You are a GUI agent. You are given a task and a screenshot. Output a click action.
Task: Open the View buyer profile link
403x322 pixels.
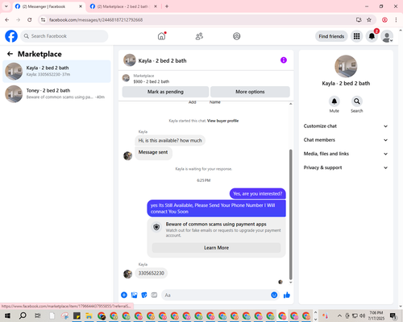click(222, 121)
